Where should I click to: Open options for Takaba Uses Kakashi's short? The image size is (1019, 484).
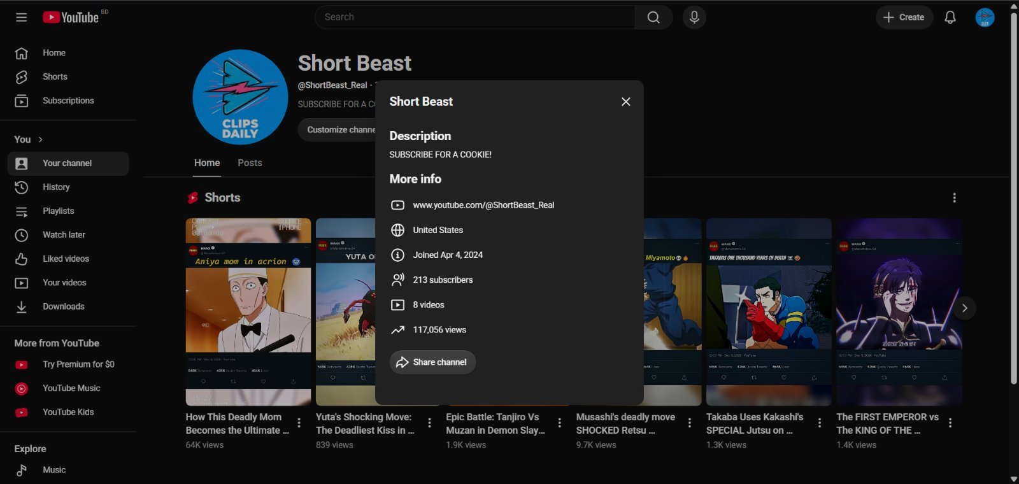(x=820, y=423)
